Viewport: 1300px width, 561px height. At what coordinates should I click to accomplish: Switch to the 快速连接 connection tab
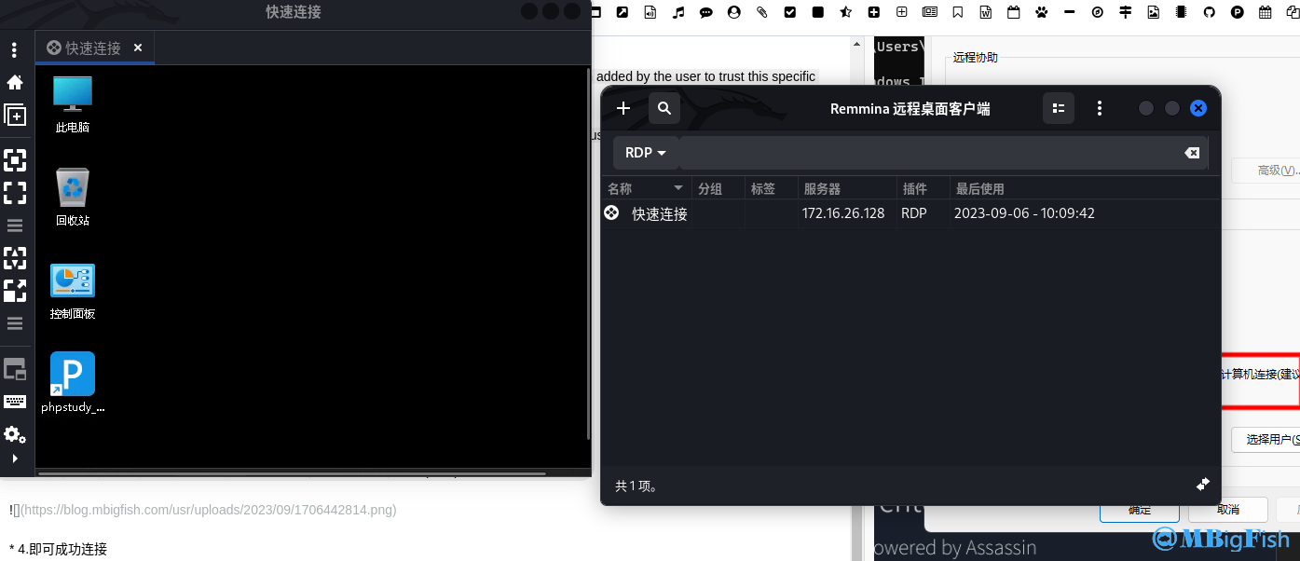click(93, 48)
